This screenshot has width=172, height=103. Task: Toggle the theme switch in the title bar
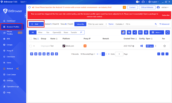tap(138, 2)
